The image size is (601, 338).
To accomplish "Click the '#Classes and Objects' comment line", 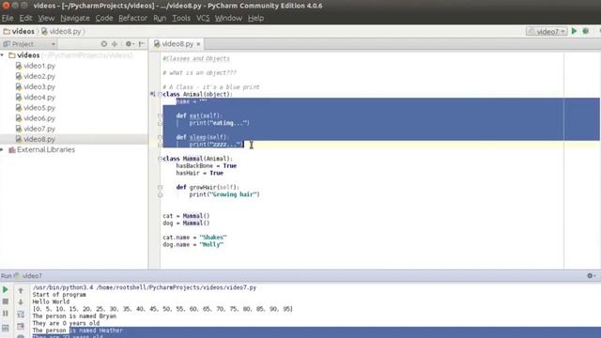I will (196, 58).
